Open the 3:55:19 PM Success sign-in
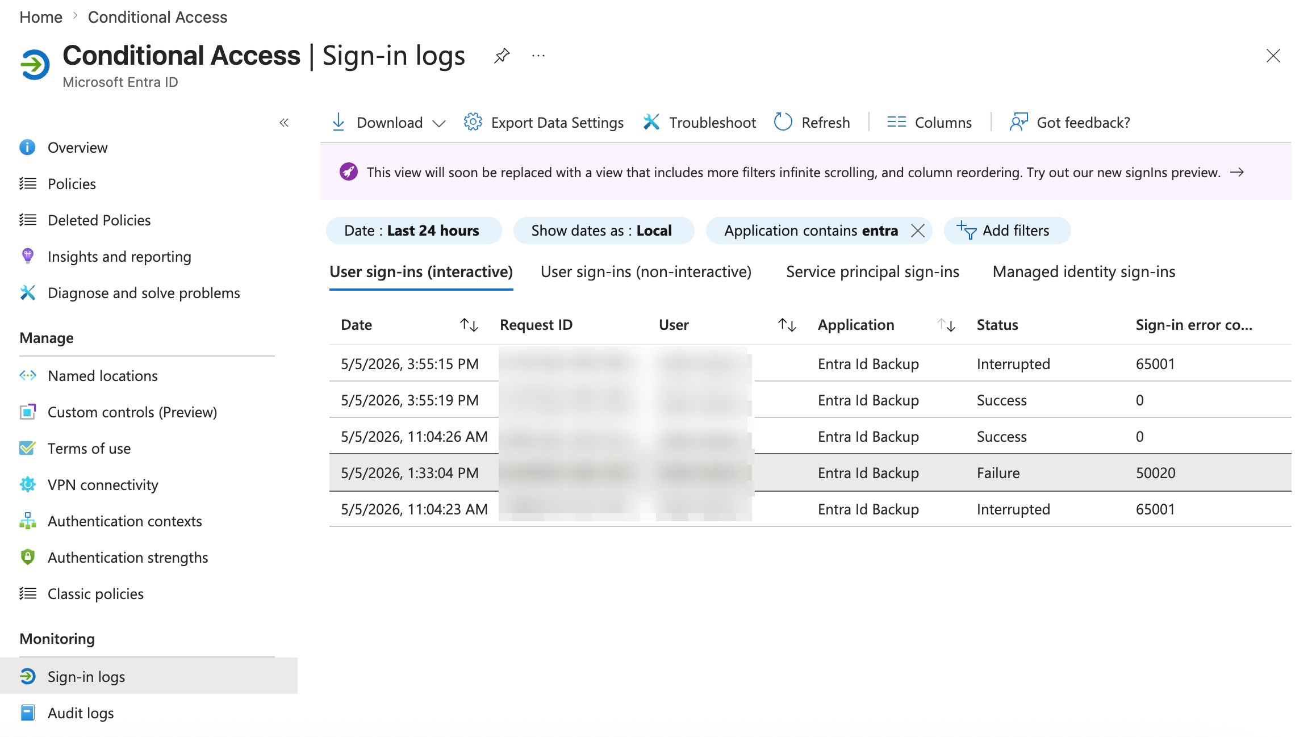The width and height of the screenshot is (1312, 737). [x=810, y=400]
